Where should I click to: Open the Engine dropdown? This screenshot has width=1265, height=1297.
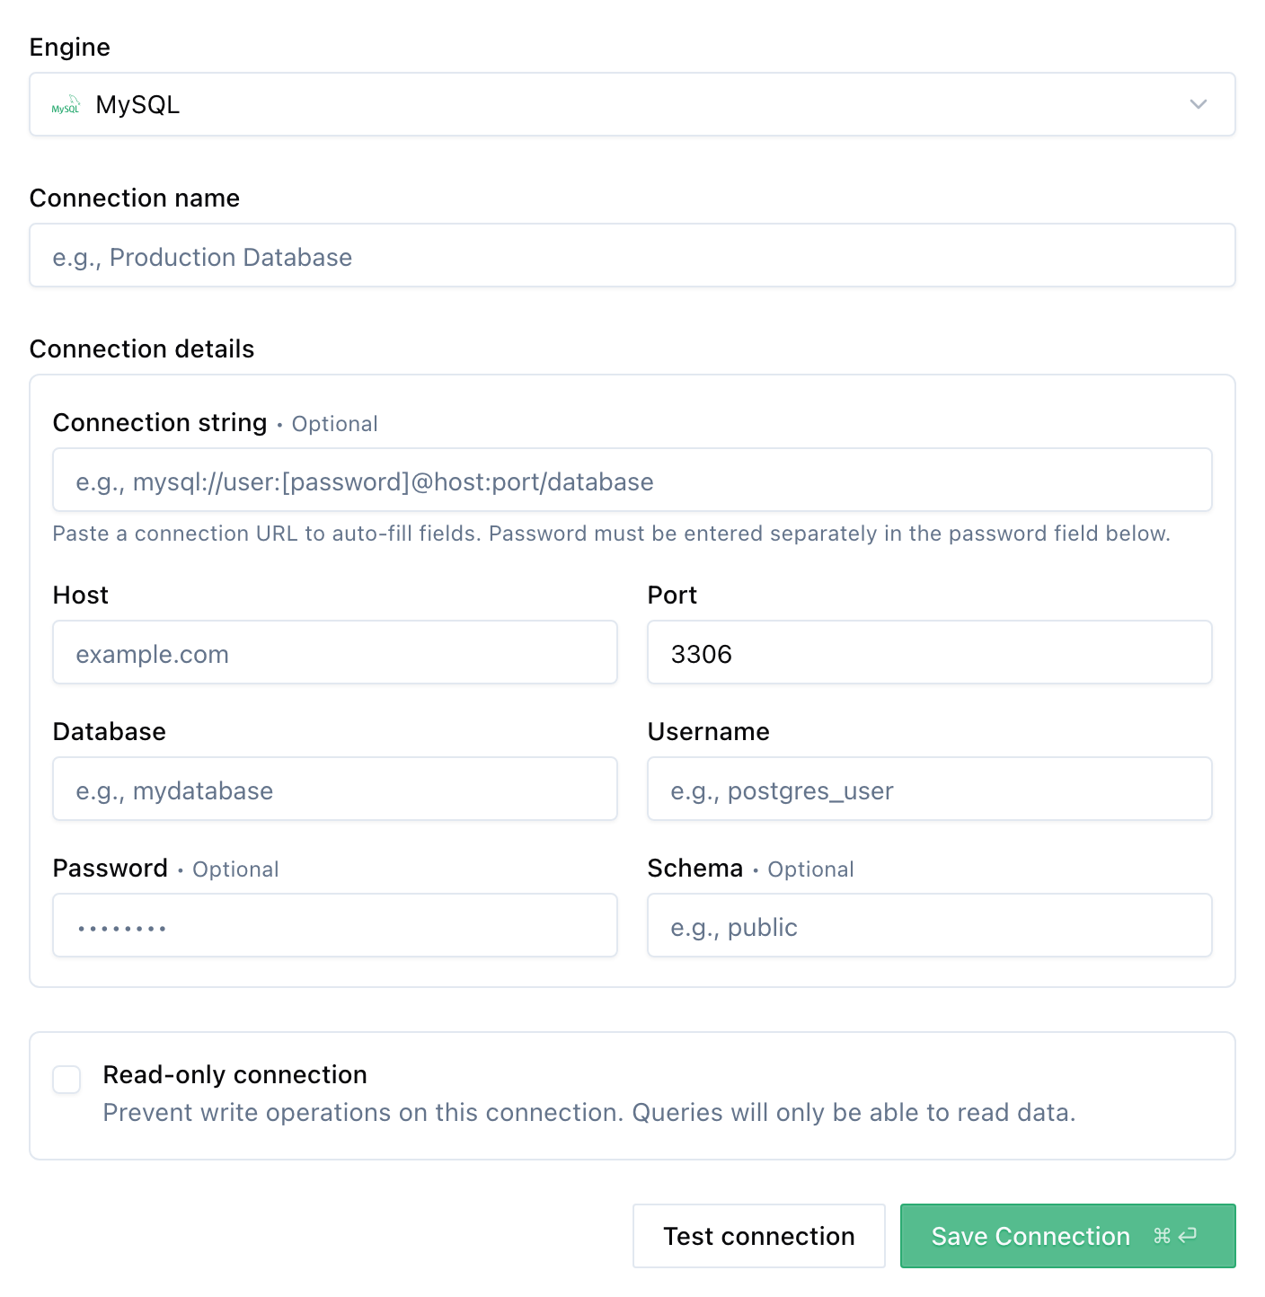[x=632, y=104]
